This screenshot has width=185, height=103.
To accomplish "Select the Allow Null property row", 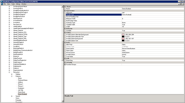I will pos(125,44).
